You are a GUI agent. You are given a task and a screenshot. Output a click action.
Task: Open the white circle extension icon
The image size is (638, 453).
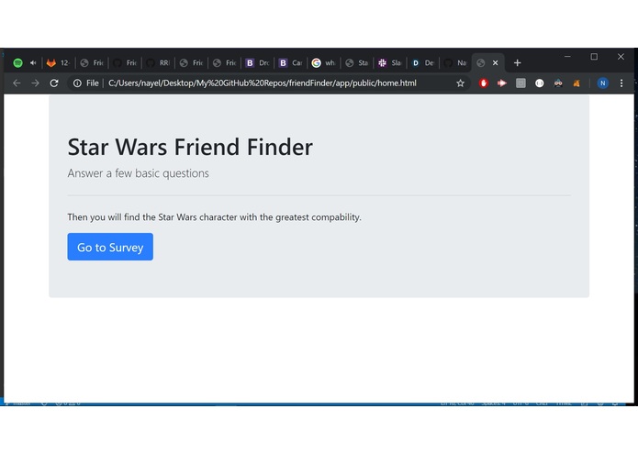(x=539, y=83)
